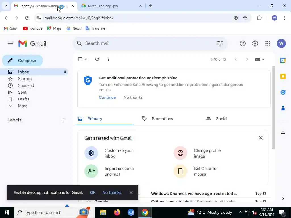Show hidden system tray icons
Image resolution: width=291 pixels, height=218 pixels.
coord(240,212)
